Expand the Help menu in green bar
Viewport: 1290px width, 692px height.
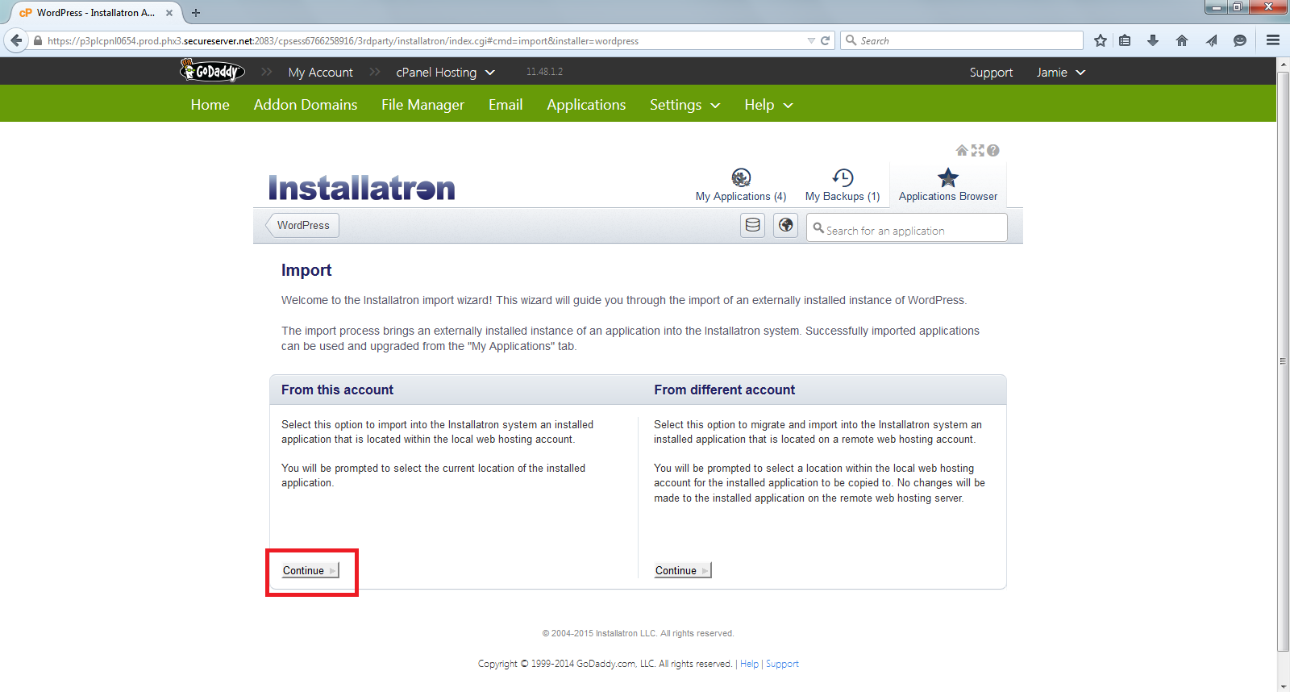click(768, 105)
